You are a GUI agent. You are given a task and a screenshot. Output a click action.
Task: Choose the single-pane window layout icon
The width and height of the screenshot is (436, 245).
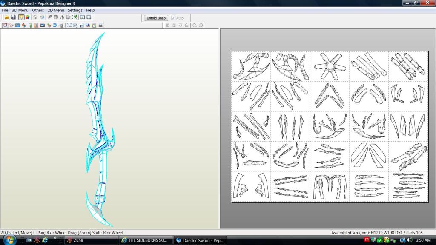click(89, 17)
